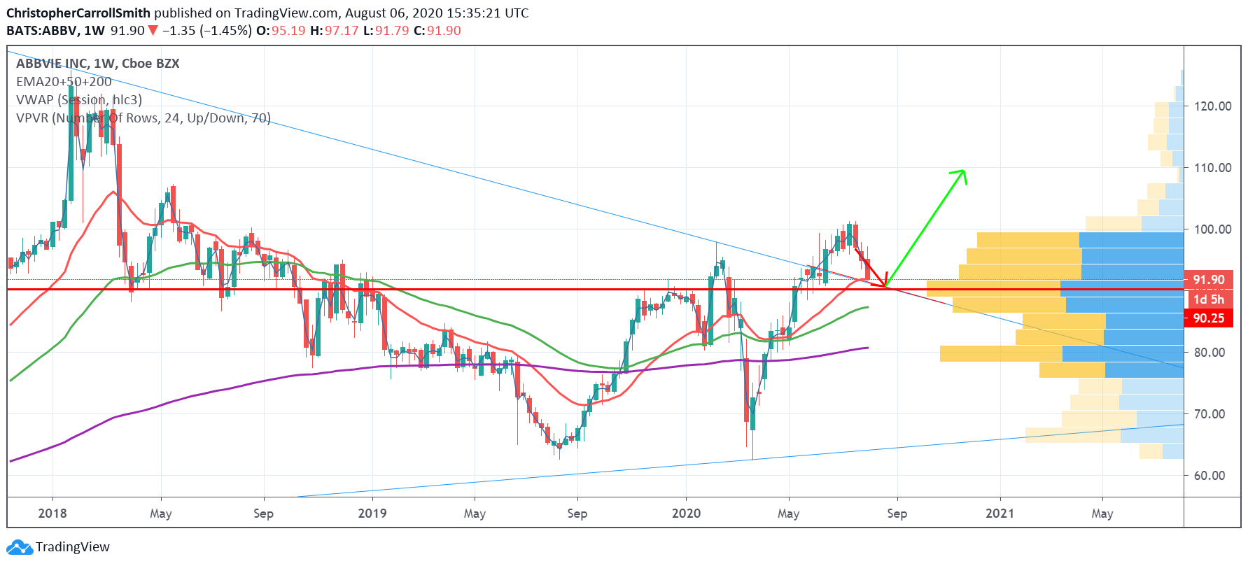This screenshot has width=1248, height=566.
Task: Click the 2019 time axis label
Action: 372,514
